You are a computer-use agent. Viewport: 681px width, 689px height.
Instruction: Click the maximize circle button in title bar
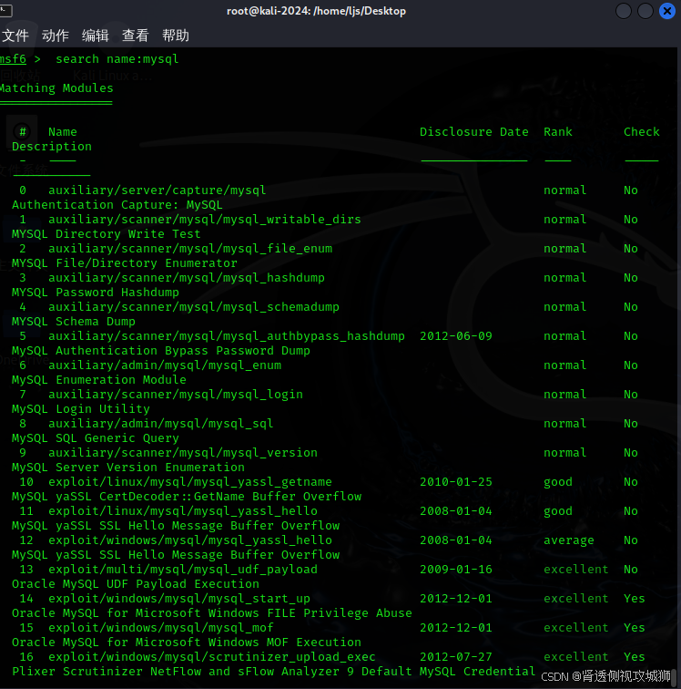[x=645, y=11]
